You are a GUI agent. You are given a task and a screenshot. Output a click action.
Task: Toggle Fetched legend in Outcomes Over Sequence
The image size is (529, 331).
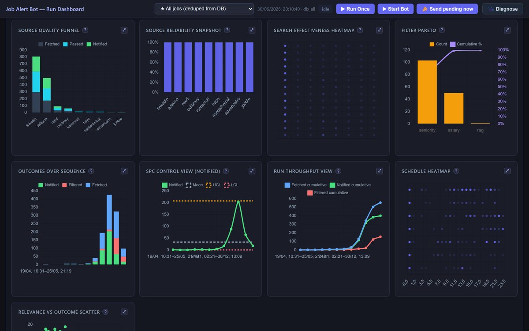click(x=96, y=185)
